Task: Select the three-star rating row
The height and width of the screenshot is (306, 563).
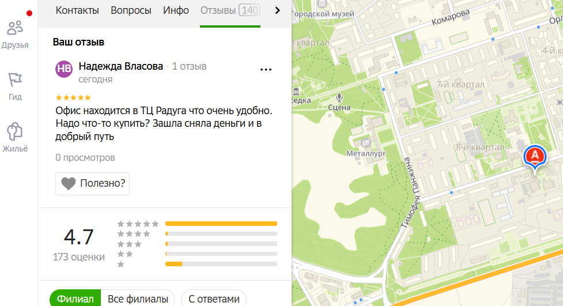Action: (197, 244)
